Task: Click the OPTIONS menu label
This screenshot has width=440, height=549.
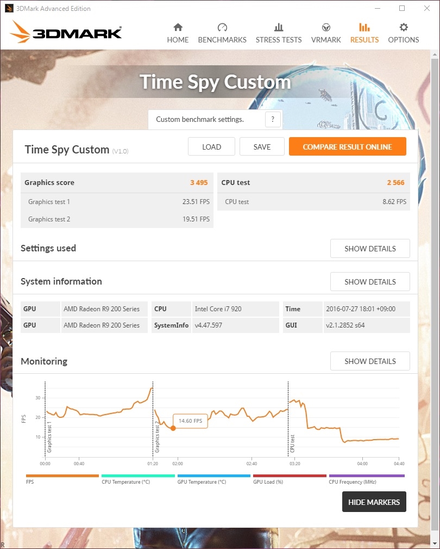Action: 404,40
